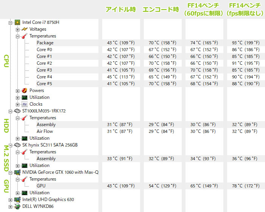Viewport: 265px width, 212px height.
Task: Click the ST1000LM035-1RK172 drive icon
Action: click(x=17, y=111)
